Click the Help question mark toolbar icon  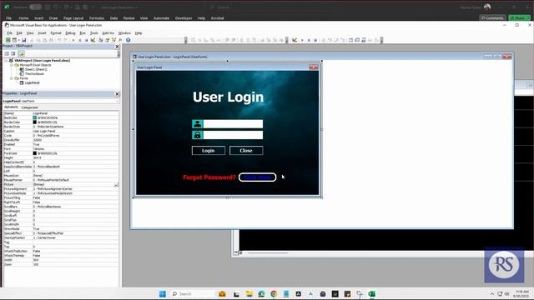click(128, 40)
